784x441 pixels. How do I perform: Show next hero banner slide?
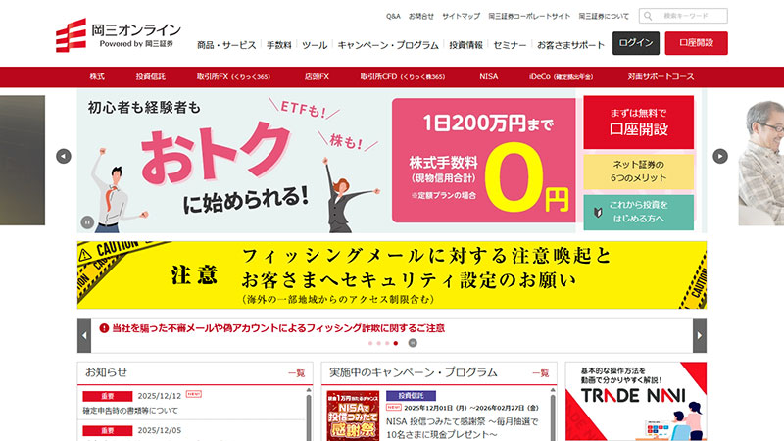coord(720,156)
